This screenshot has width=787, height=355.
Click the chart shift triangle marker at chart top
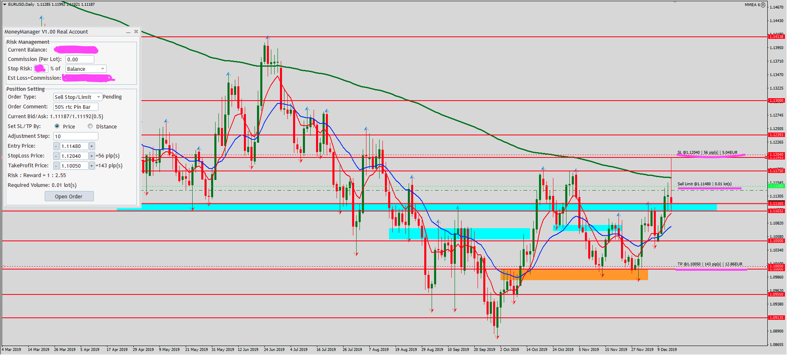[675, 2]
